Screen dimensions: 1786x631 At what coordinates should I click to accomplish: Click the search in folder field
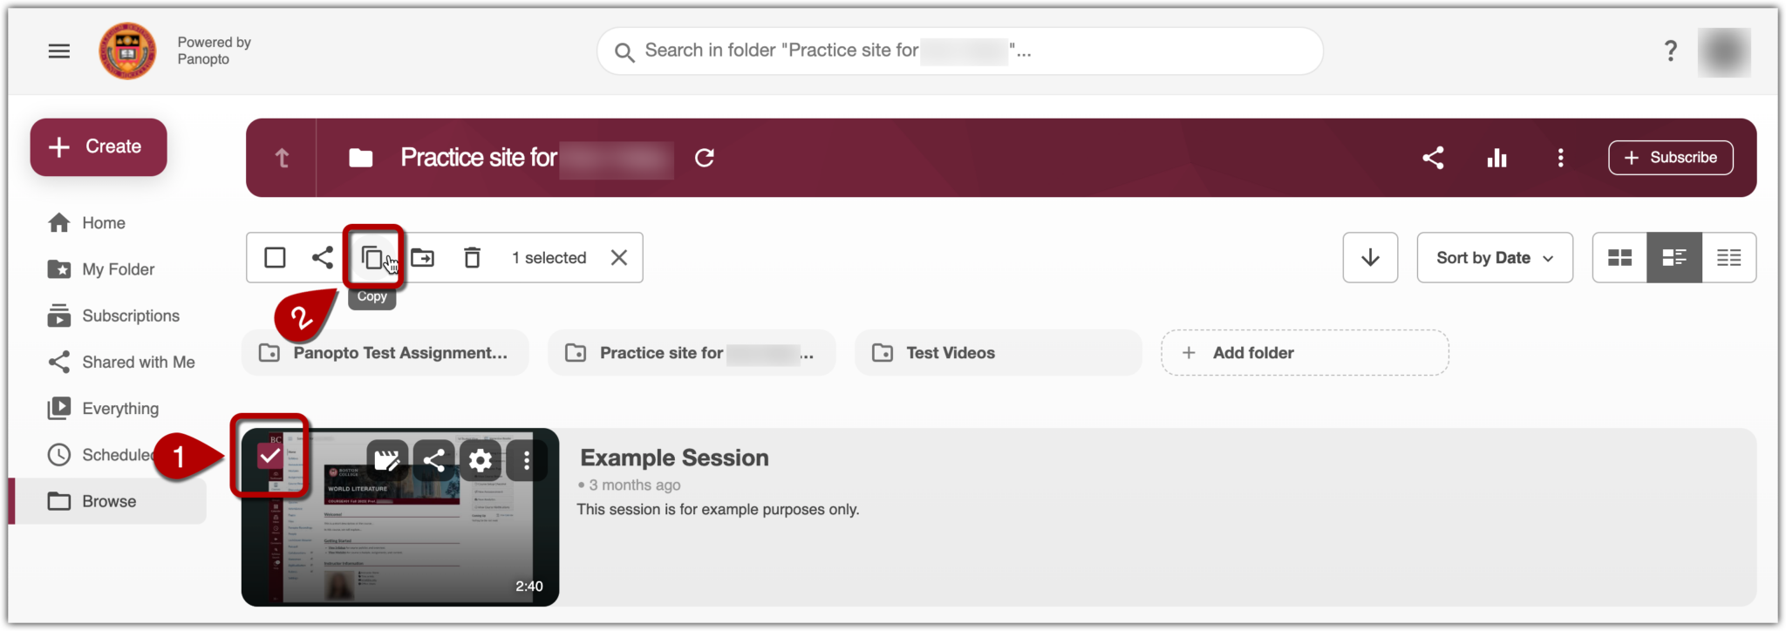tap(959, 51)
